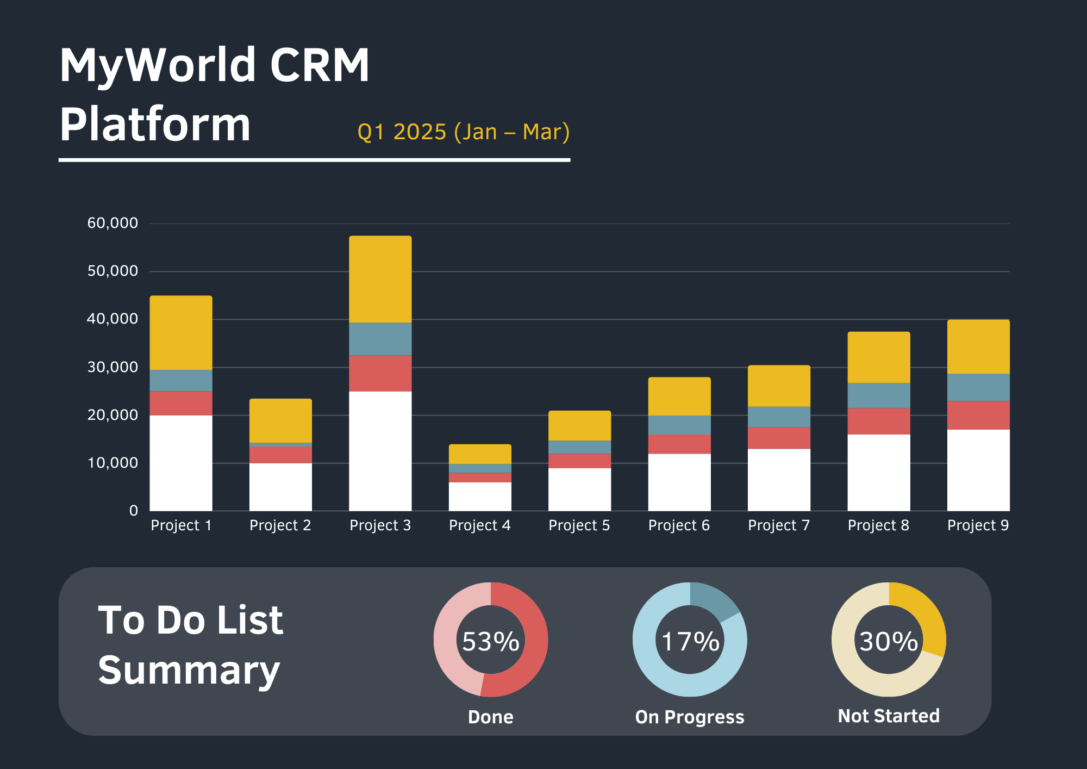Select the Project 4 axis label
The image size is (1087, 769).
tap(479, 525)
